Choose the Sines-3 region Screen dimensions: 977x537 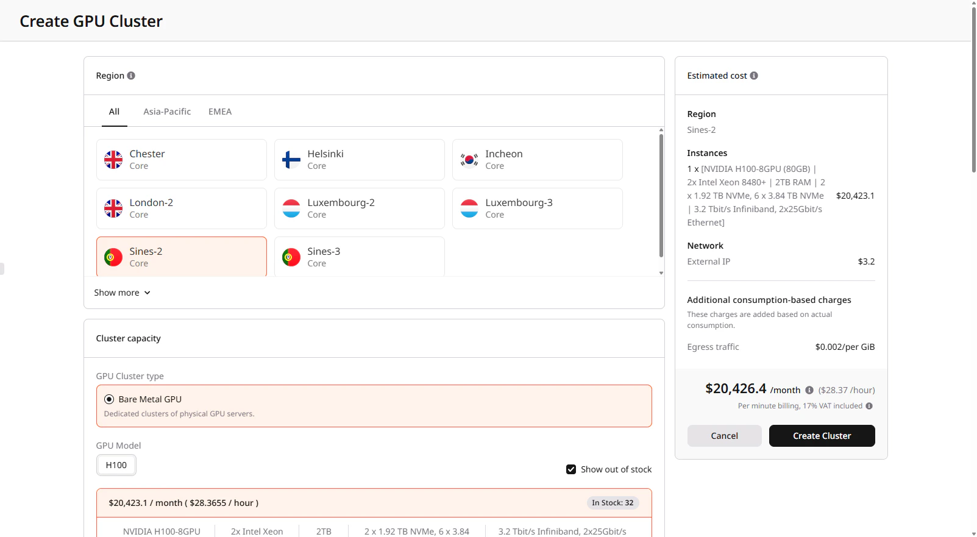coord(360,257)
